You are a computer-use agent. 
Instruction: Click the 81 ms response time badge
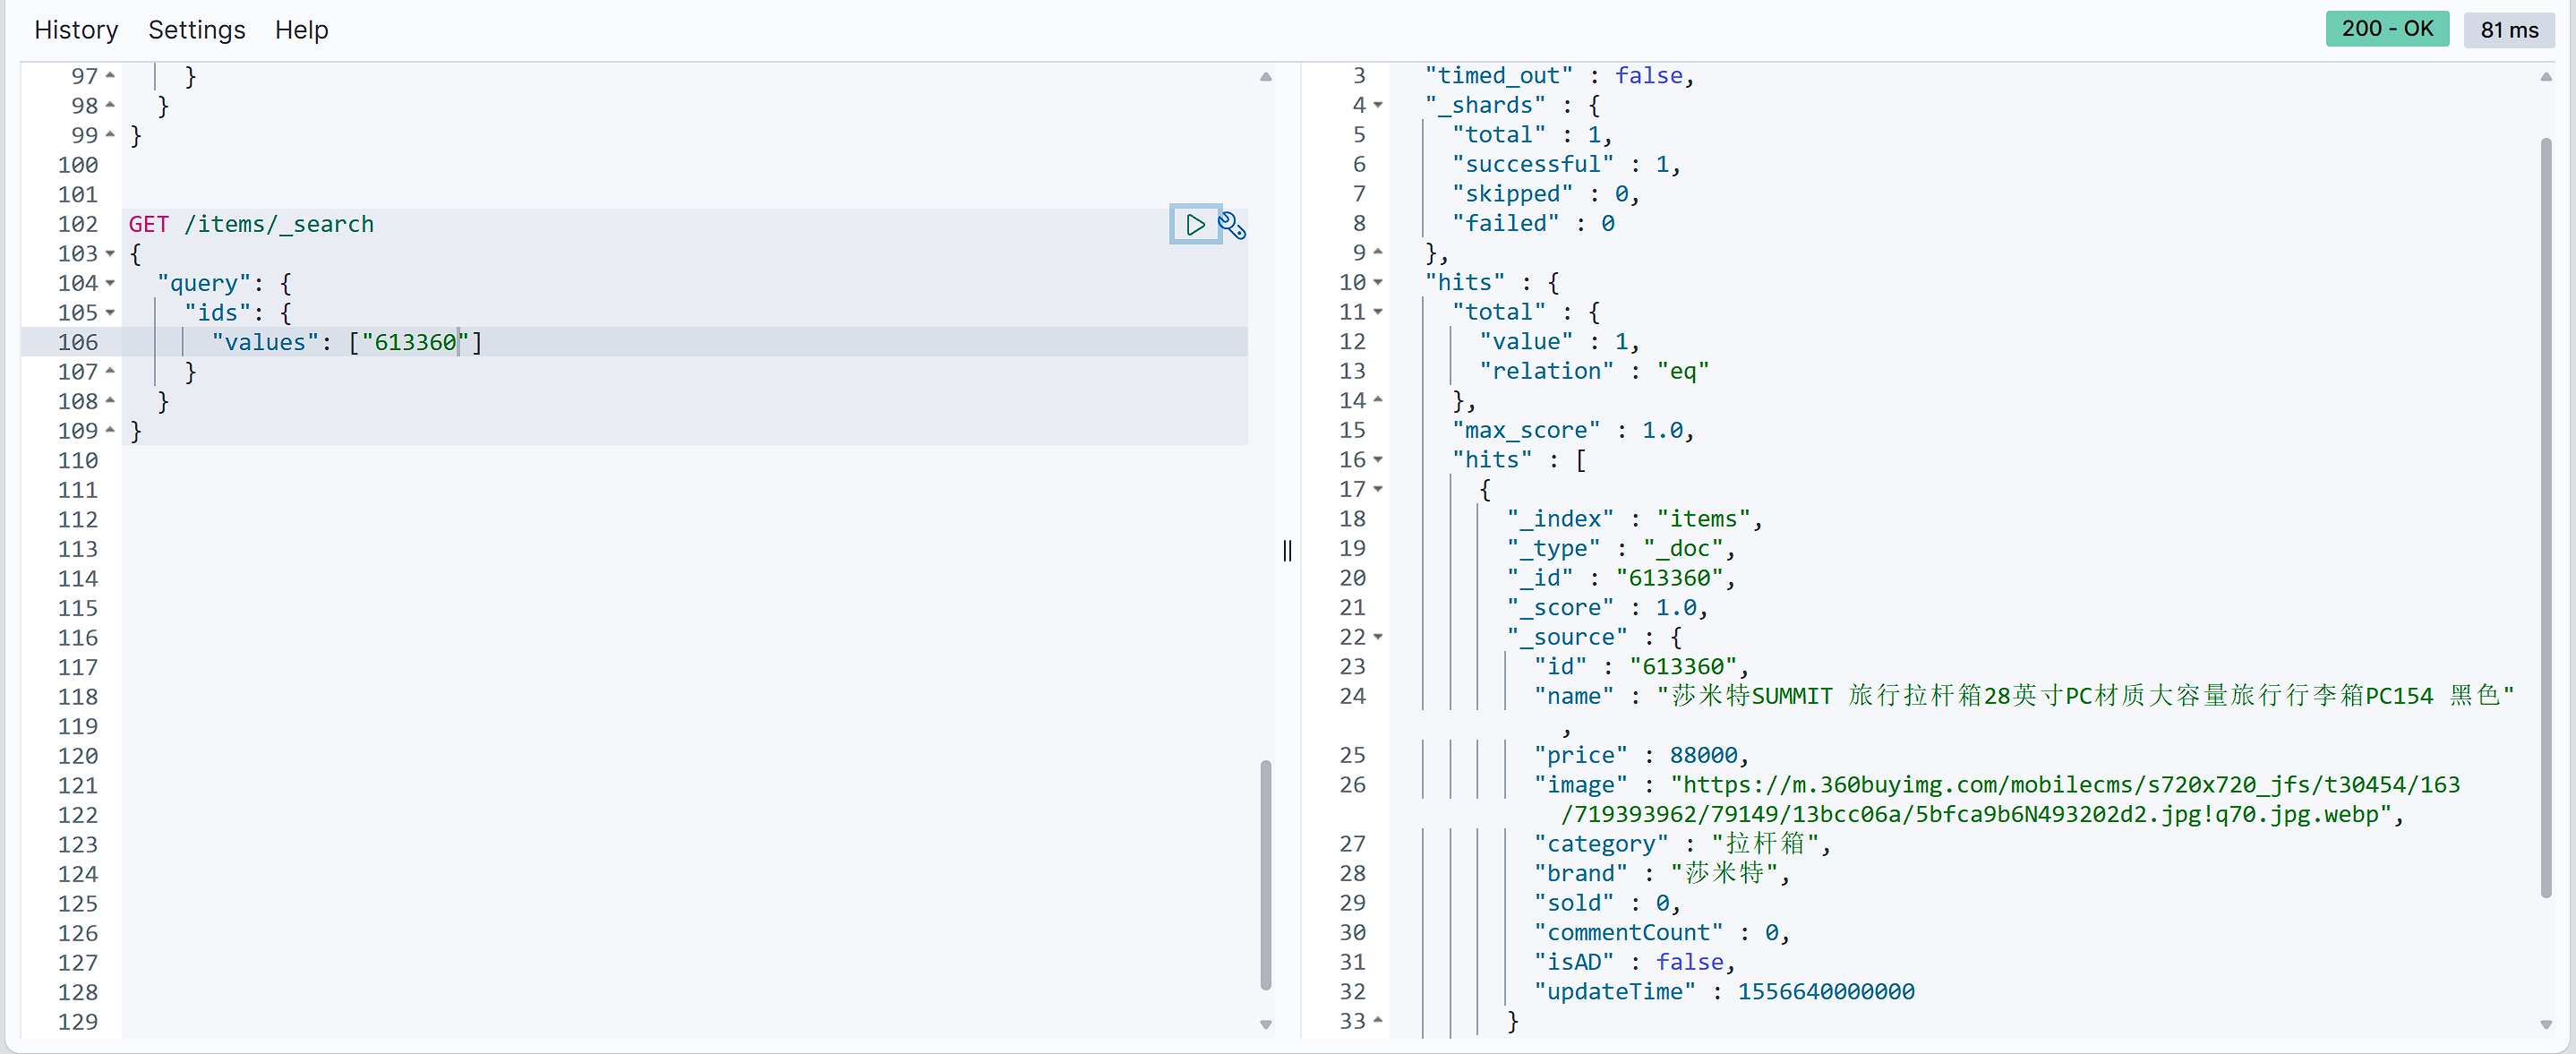point(2508,30)
